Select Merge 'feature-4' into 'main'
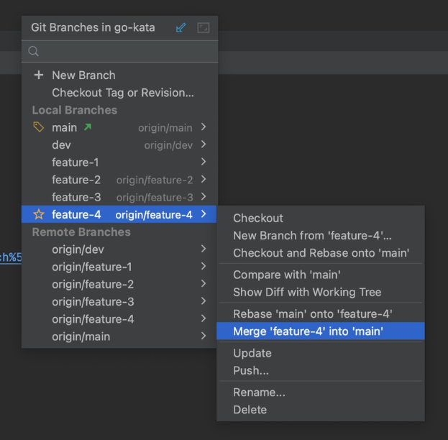This screenshot has height=440, width=448. point(308,331)
